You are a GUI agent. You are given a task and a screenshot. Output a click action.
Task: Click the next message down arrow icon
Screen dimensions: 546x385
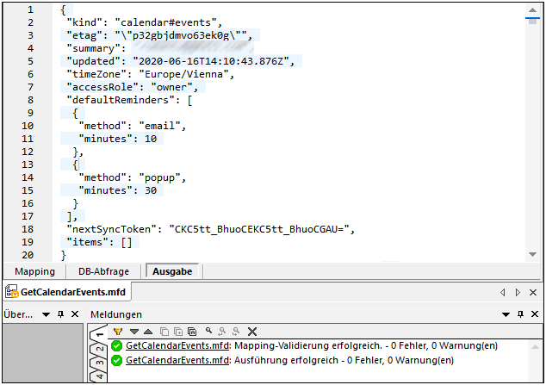pos(134,331)
